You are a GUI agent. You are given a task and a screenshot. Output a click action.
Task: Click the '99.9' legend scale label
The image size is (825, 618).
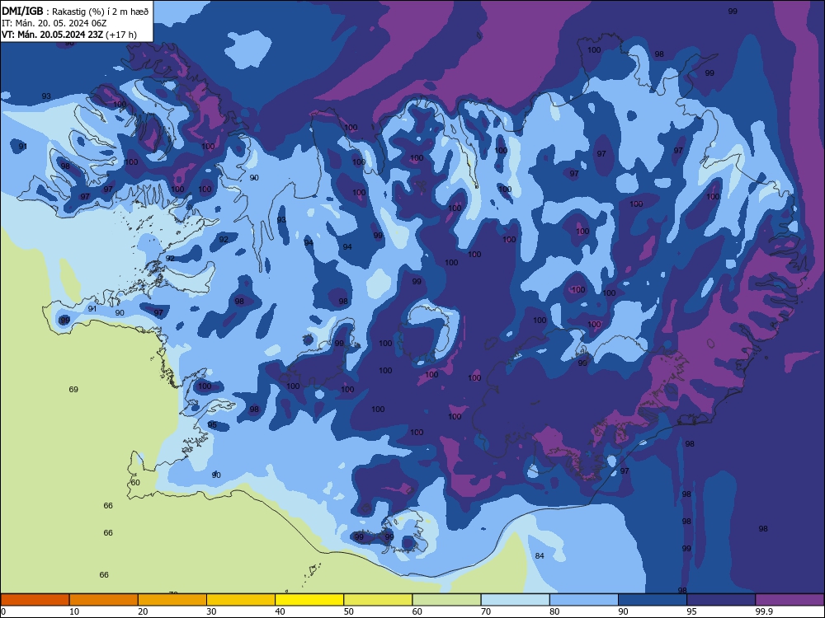tap(763, 611)
